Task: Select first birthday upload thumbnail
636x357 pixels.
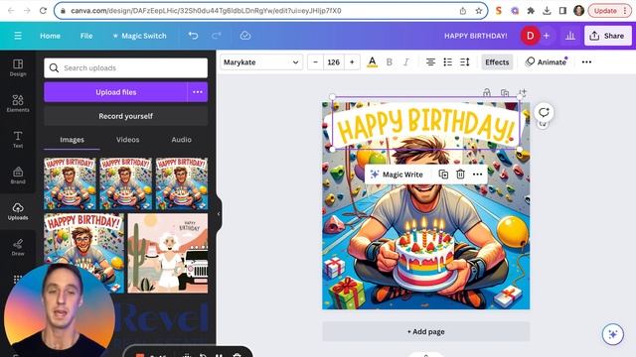Action: 70,183
